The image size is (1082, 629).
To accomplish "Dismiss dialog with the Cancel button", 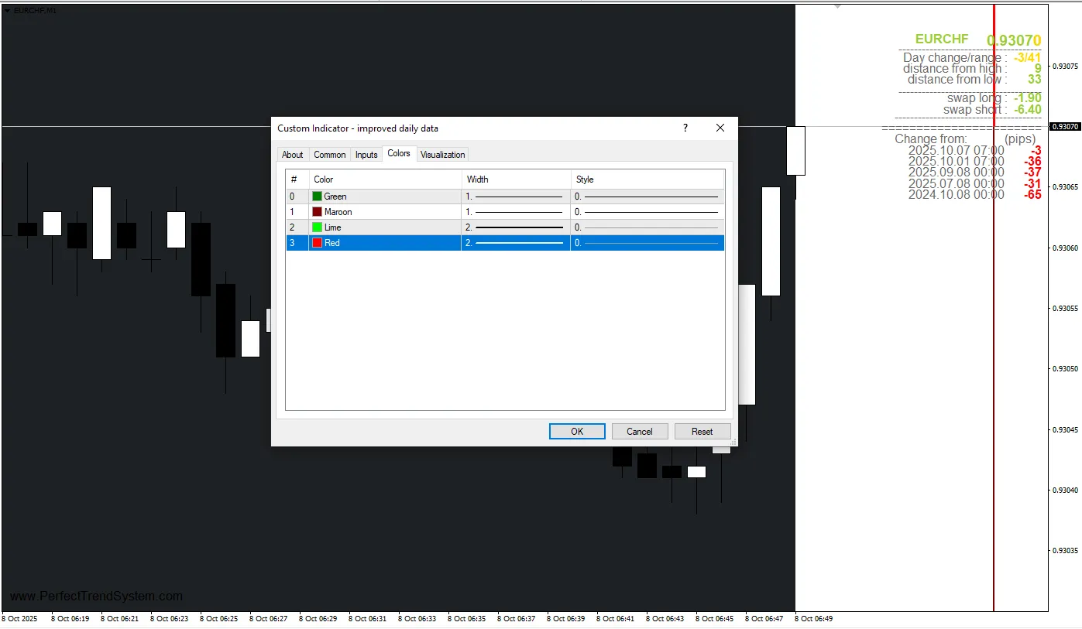I will pos(640,432).
